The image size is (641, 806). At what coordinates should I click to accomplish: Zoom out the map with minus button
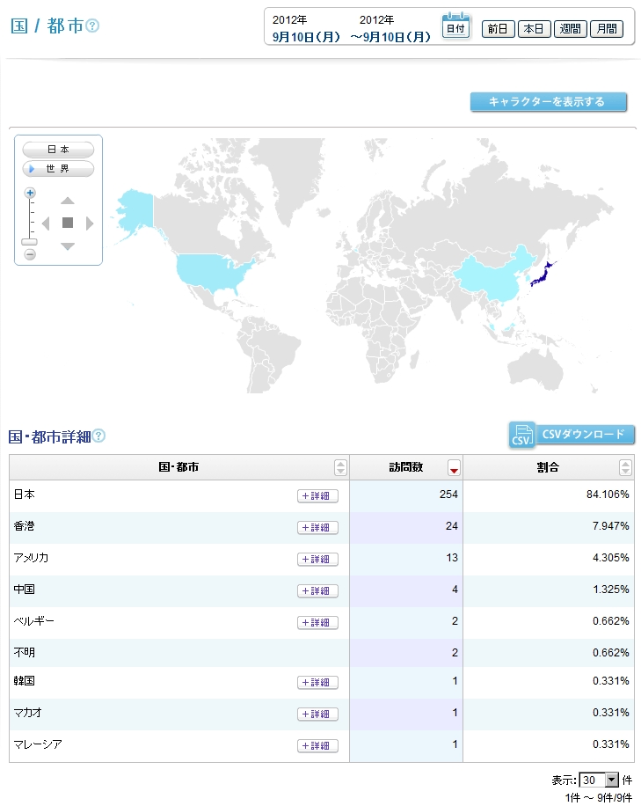point(30,254)
